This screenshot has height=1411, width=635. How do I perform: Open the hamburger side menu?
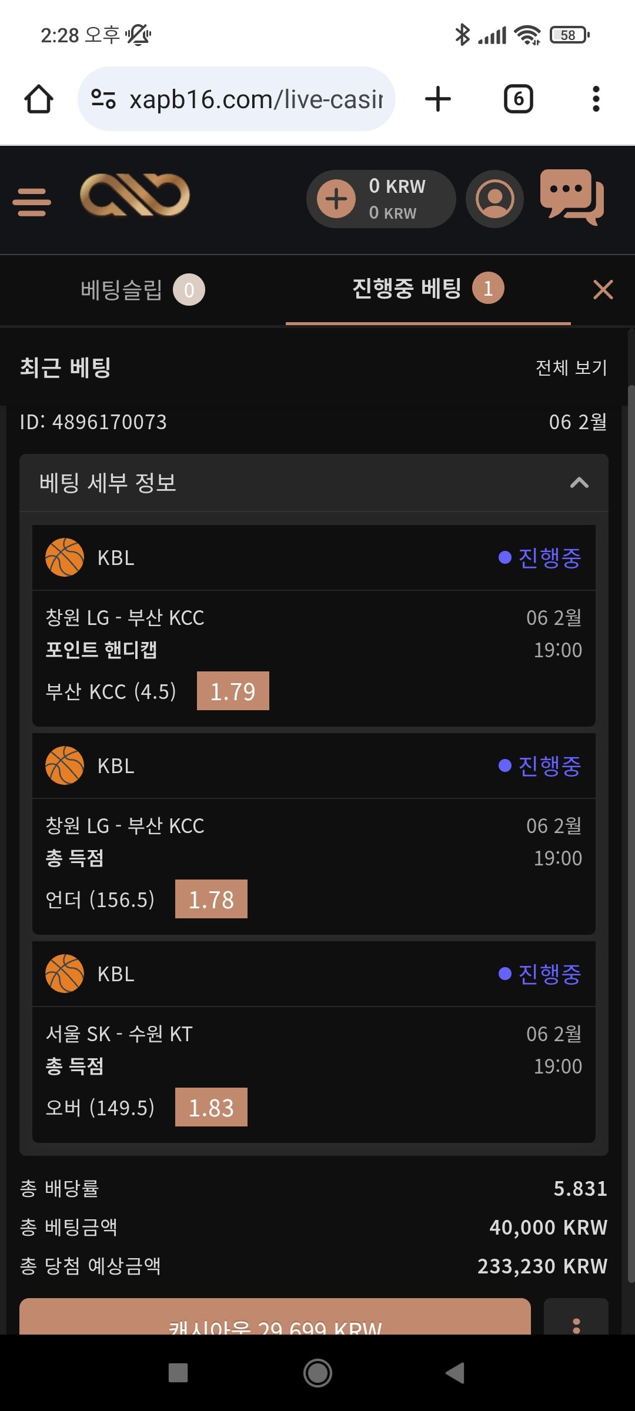pos(32,202)
